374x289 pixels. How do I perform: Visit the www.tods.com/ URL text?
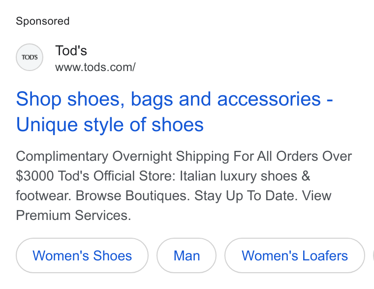coord(95,67)
